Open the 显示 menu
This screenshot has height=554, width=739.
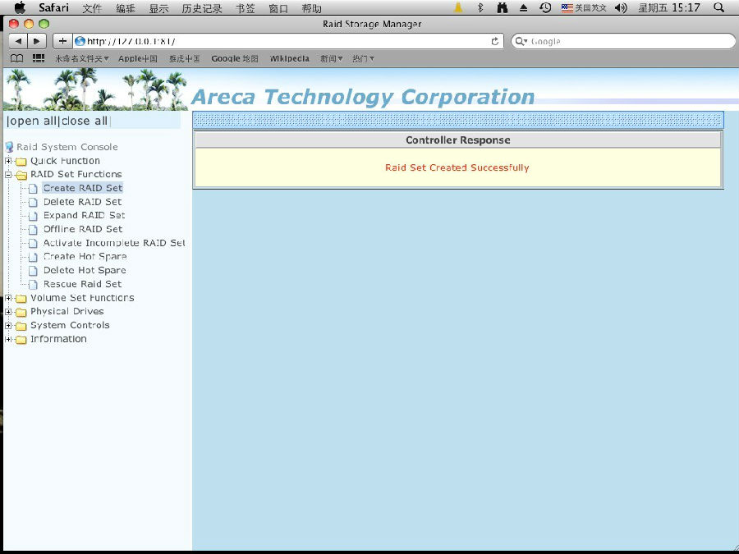158,8
